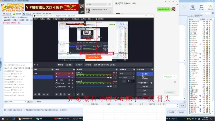Screen dimensions: 215x121
Task: Open font color A icon in chat toolbar
Action: point(28,102)
